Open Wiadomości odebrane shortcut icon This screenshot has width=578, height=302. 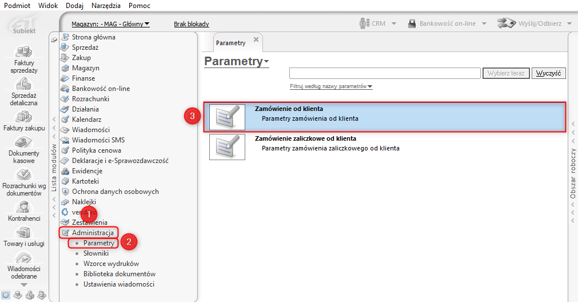[x=24, y=257]
